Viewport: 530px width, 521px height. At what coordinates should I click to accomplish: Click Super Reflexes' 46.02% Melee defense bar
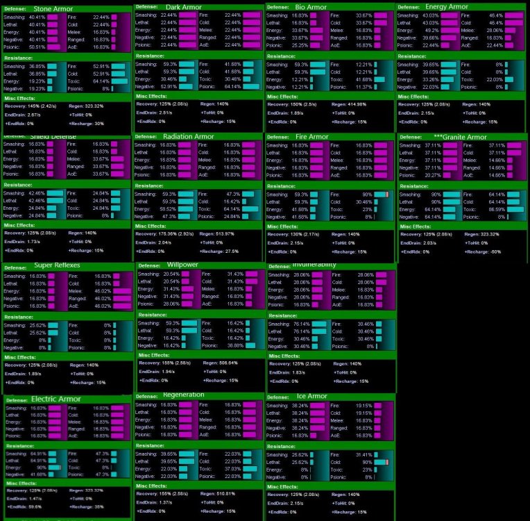pos(121,292)
